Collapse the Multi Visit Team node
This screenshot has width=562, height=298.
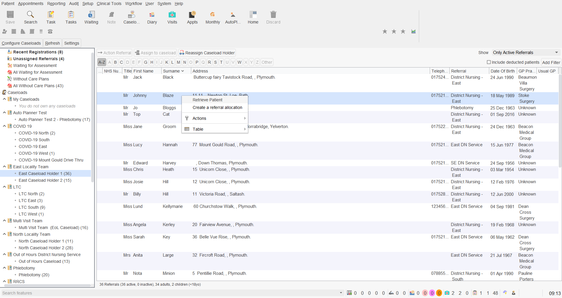4,221
